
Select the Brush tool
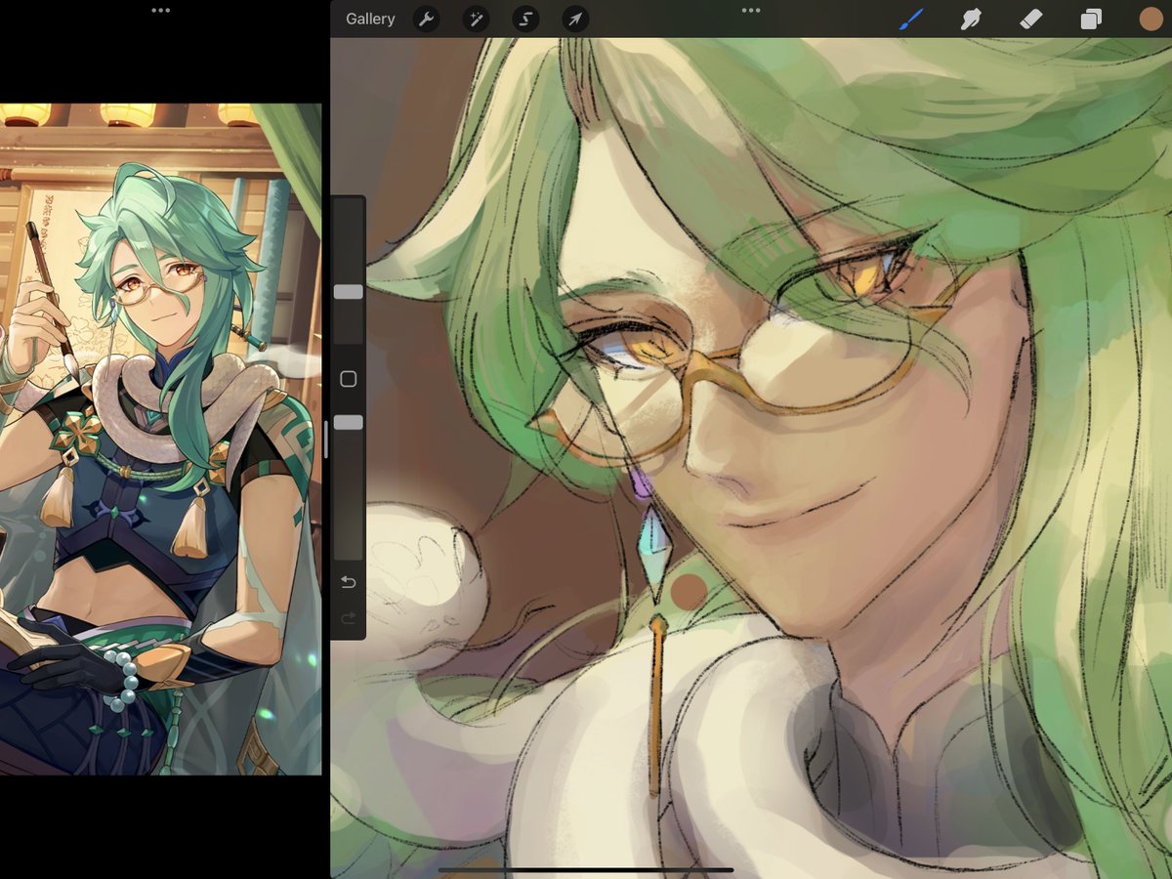click(910, 19)
